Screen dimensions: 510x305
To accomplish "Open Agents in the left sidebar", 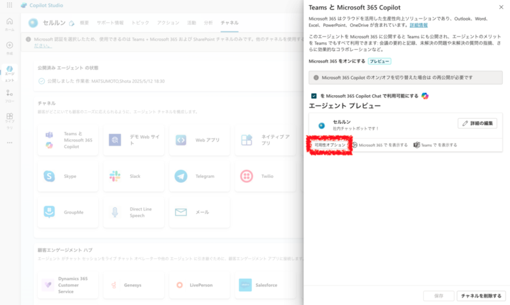I will point(10,73).
